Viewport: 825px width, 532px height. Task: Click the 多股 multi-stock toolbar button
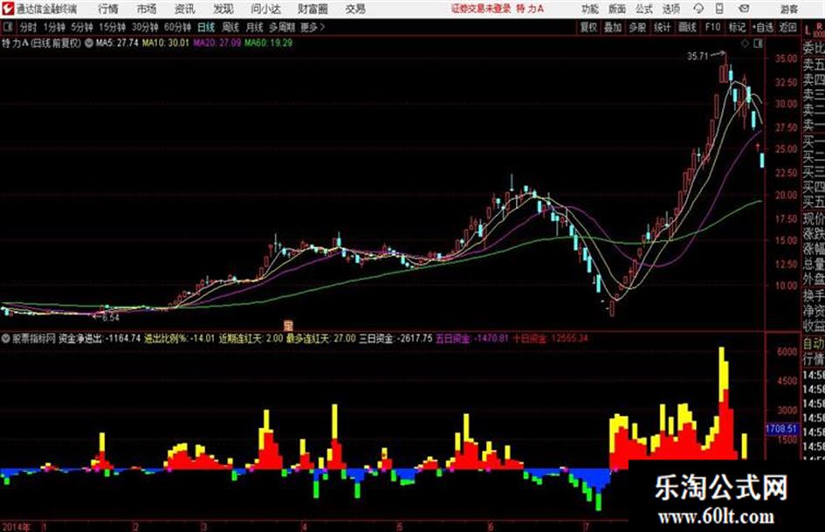pos(637,27)
